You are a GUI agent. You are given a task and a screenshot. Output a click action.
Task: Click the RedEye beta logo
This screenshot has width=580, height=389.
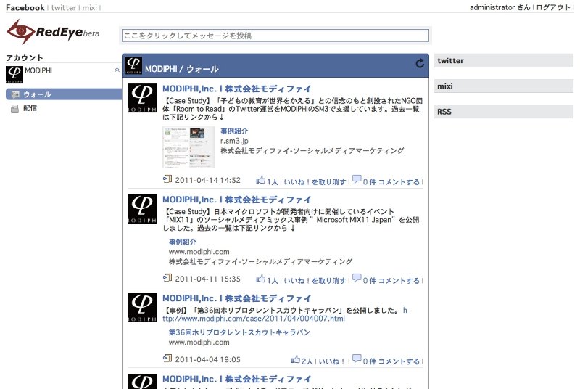pyautogui.click(x=53, y=32)
